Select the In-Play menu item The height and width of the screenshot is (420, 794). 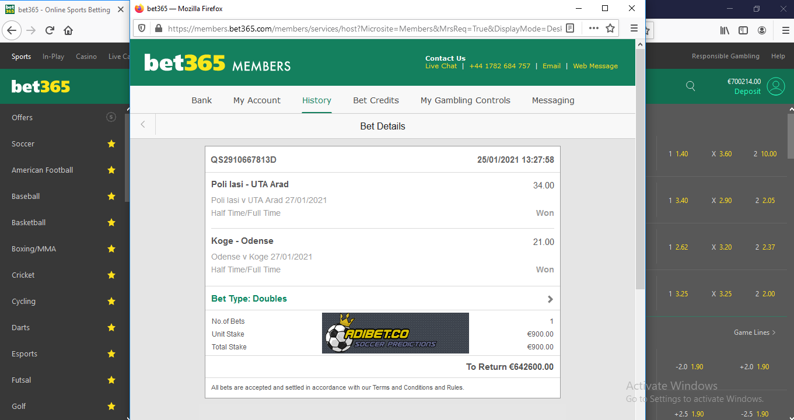point(53,57)
